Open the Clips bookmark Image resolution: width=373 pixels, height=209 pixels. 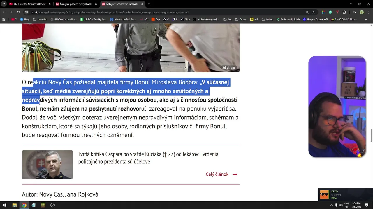pos(185,19)
